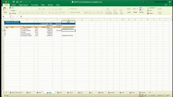Click the Copy icon

[10, 11]
